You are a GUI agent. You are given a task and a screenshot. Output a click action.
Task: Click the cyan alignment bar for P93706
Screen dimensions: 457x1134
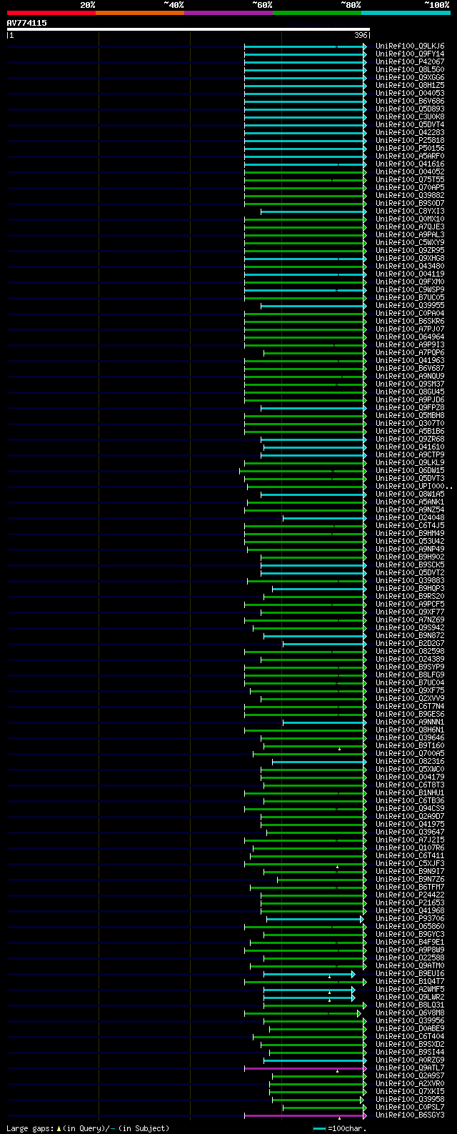(314, 919)
